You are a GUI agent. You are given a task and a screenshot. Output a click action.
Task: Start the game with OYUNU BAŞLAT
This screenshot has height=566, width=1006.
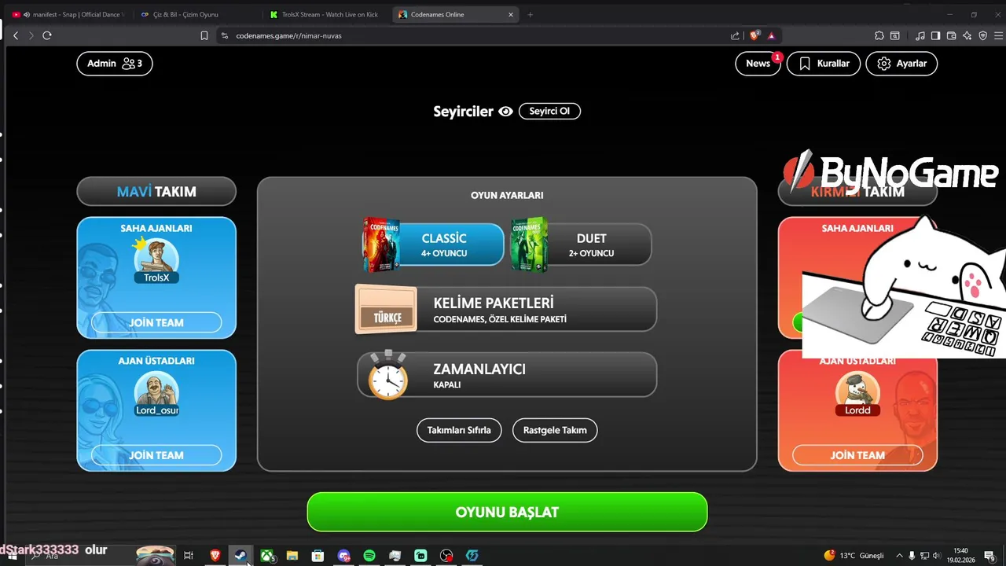click(507, 512)
